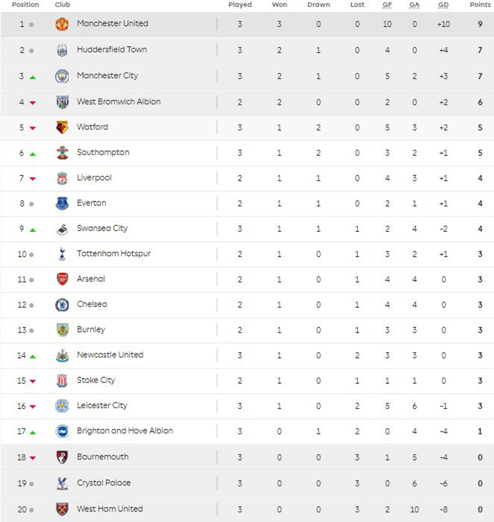The width and height of the screenshot is (494, 522).
Task: Click the Crystal Palace eagle badge
Action: tap(62, 483)
